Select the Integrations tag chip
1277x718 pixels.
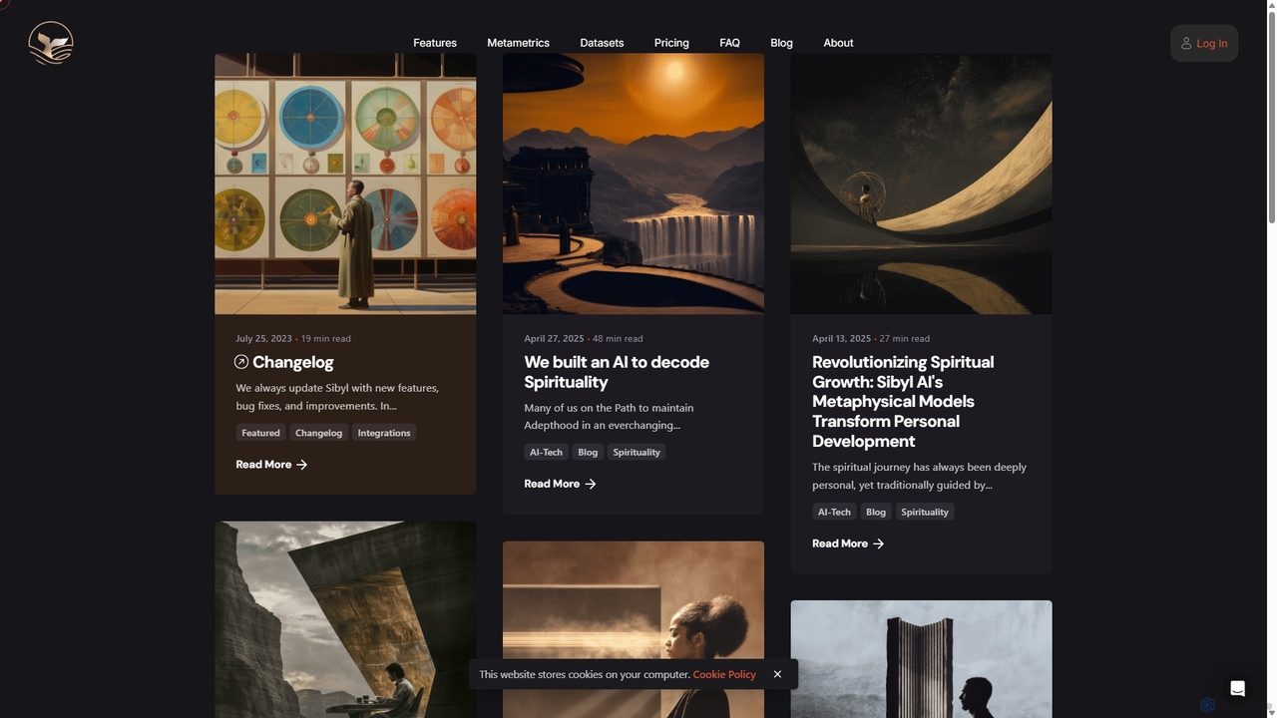[x=384, y=433]
